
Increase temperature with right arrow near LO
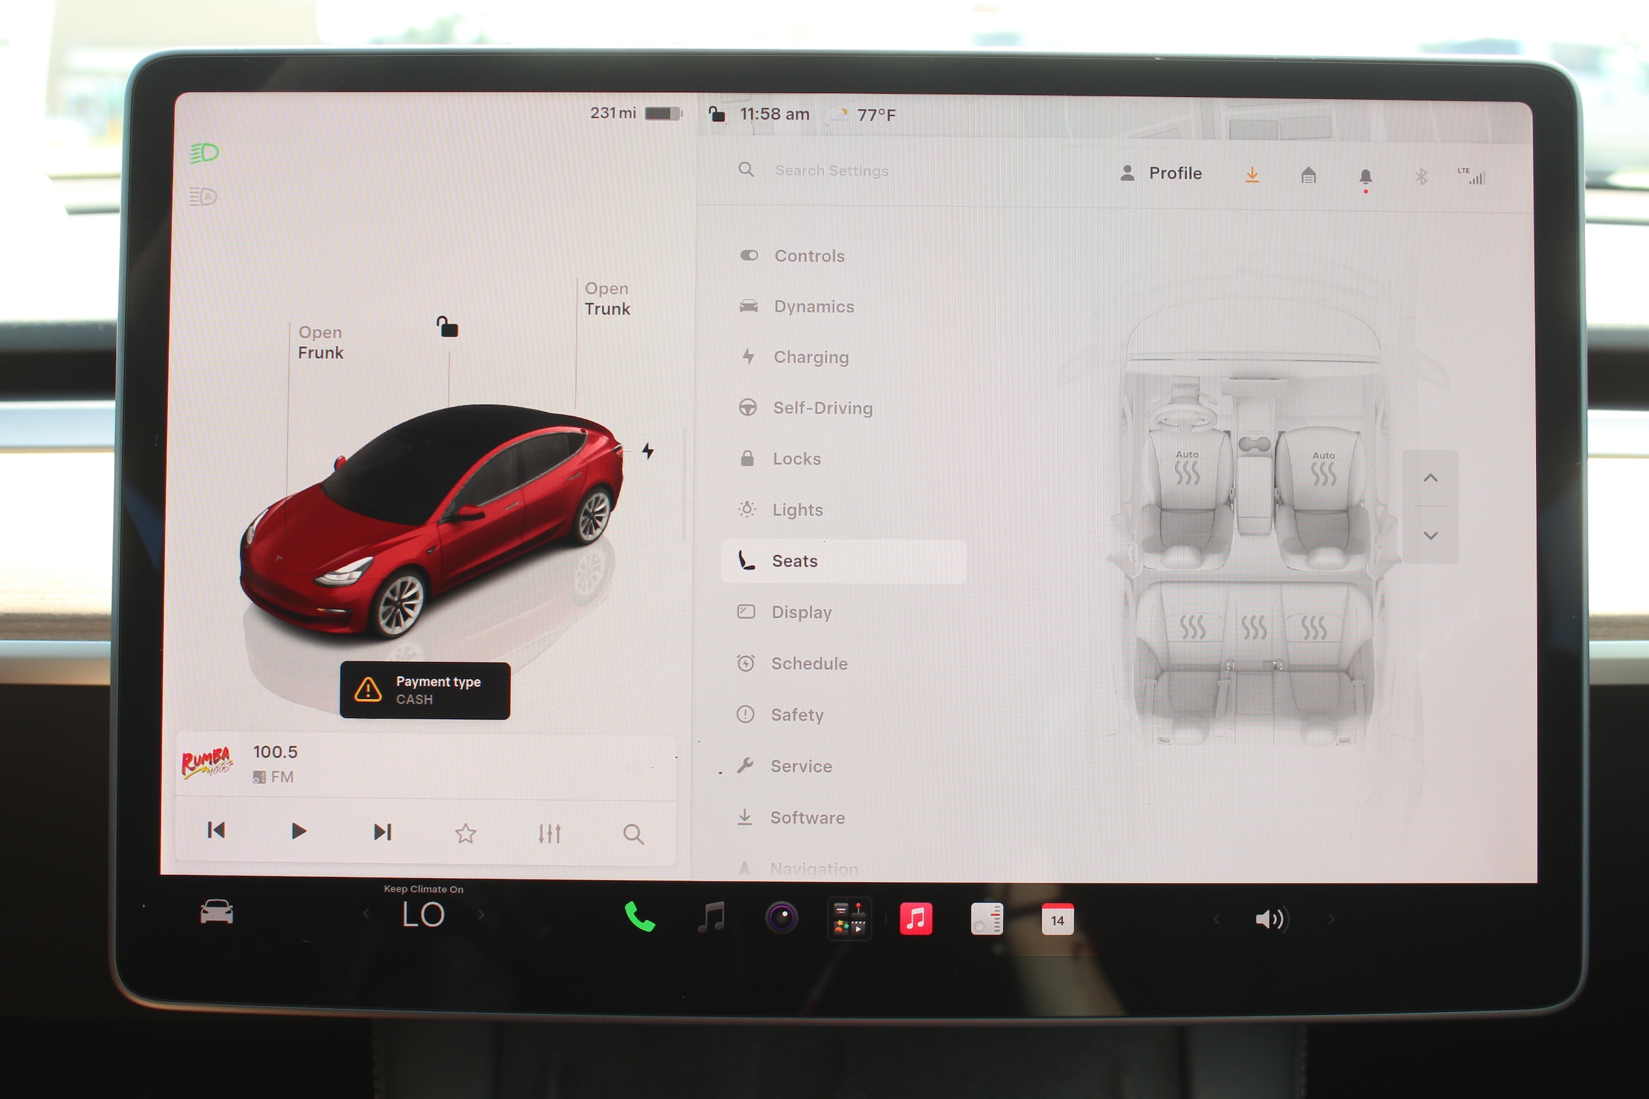pos(481,914)
